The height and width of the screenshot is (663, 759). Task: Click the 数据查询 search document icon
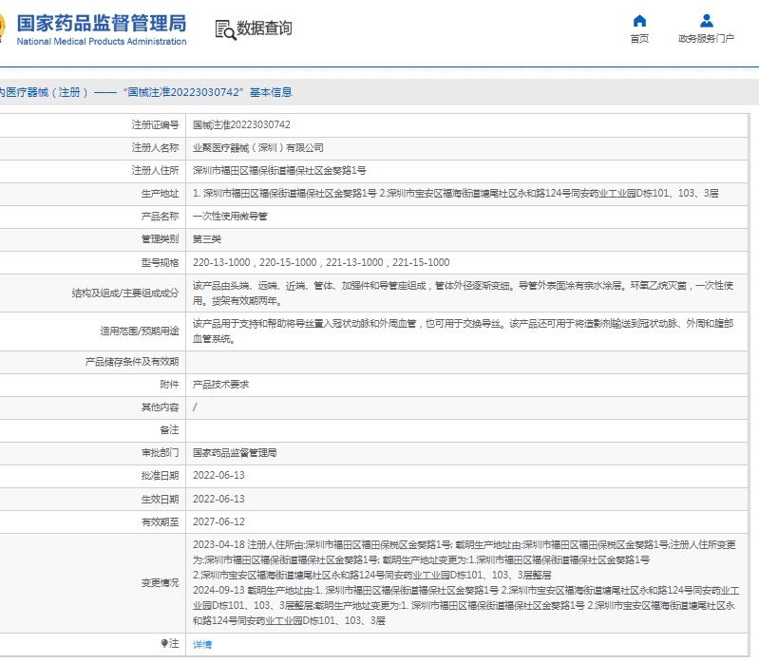click(225, 30)
